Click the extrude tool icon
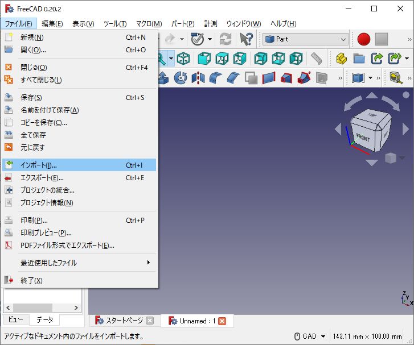Screen dimensions: 414x345 tap(163, 78)
